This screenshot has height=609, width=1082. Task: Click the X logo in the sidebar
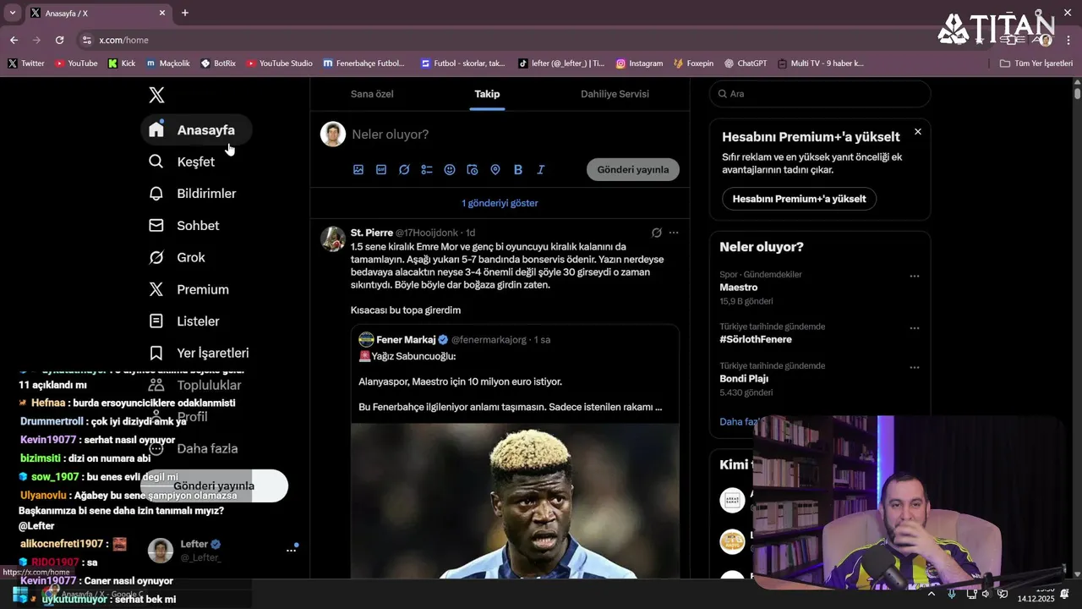click(156, 95)
